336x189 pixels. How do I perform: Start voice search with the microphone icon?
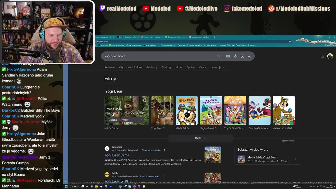pos(235,56)
